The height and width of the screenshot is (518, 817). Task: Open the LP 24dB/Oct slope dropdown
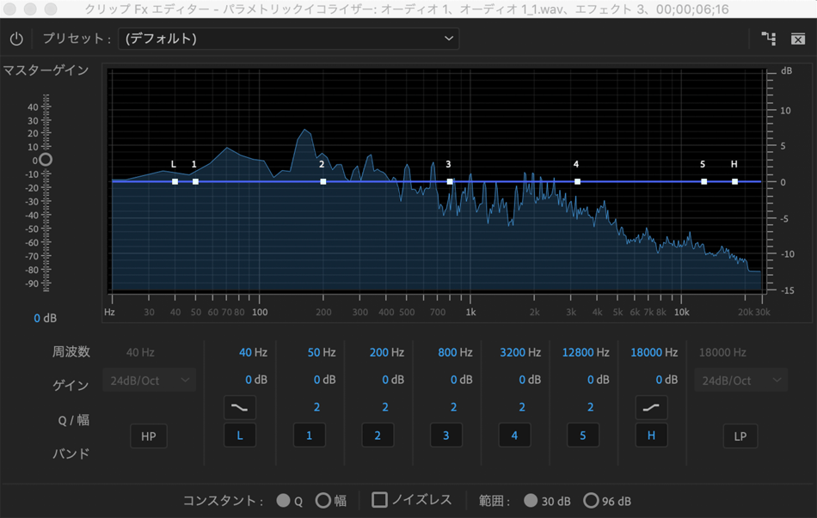pos(740,380)
